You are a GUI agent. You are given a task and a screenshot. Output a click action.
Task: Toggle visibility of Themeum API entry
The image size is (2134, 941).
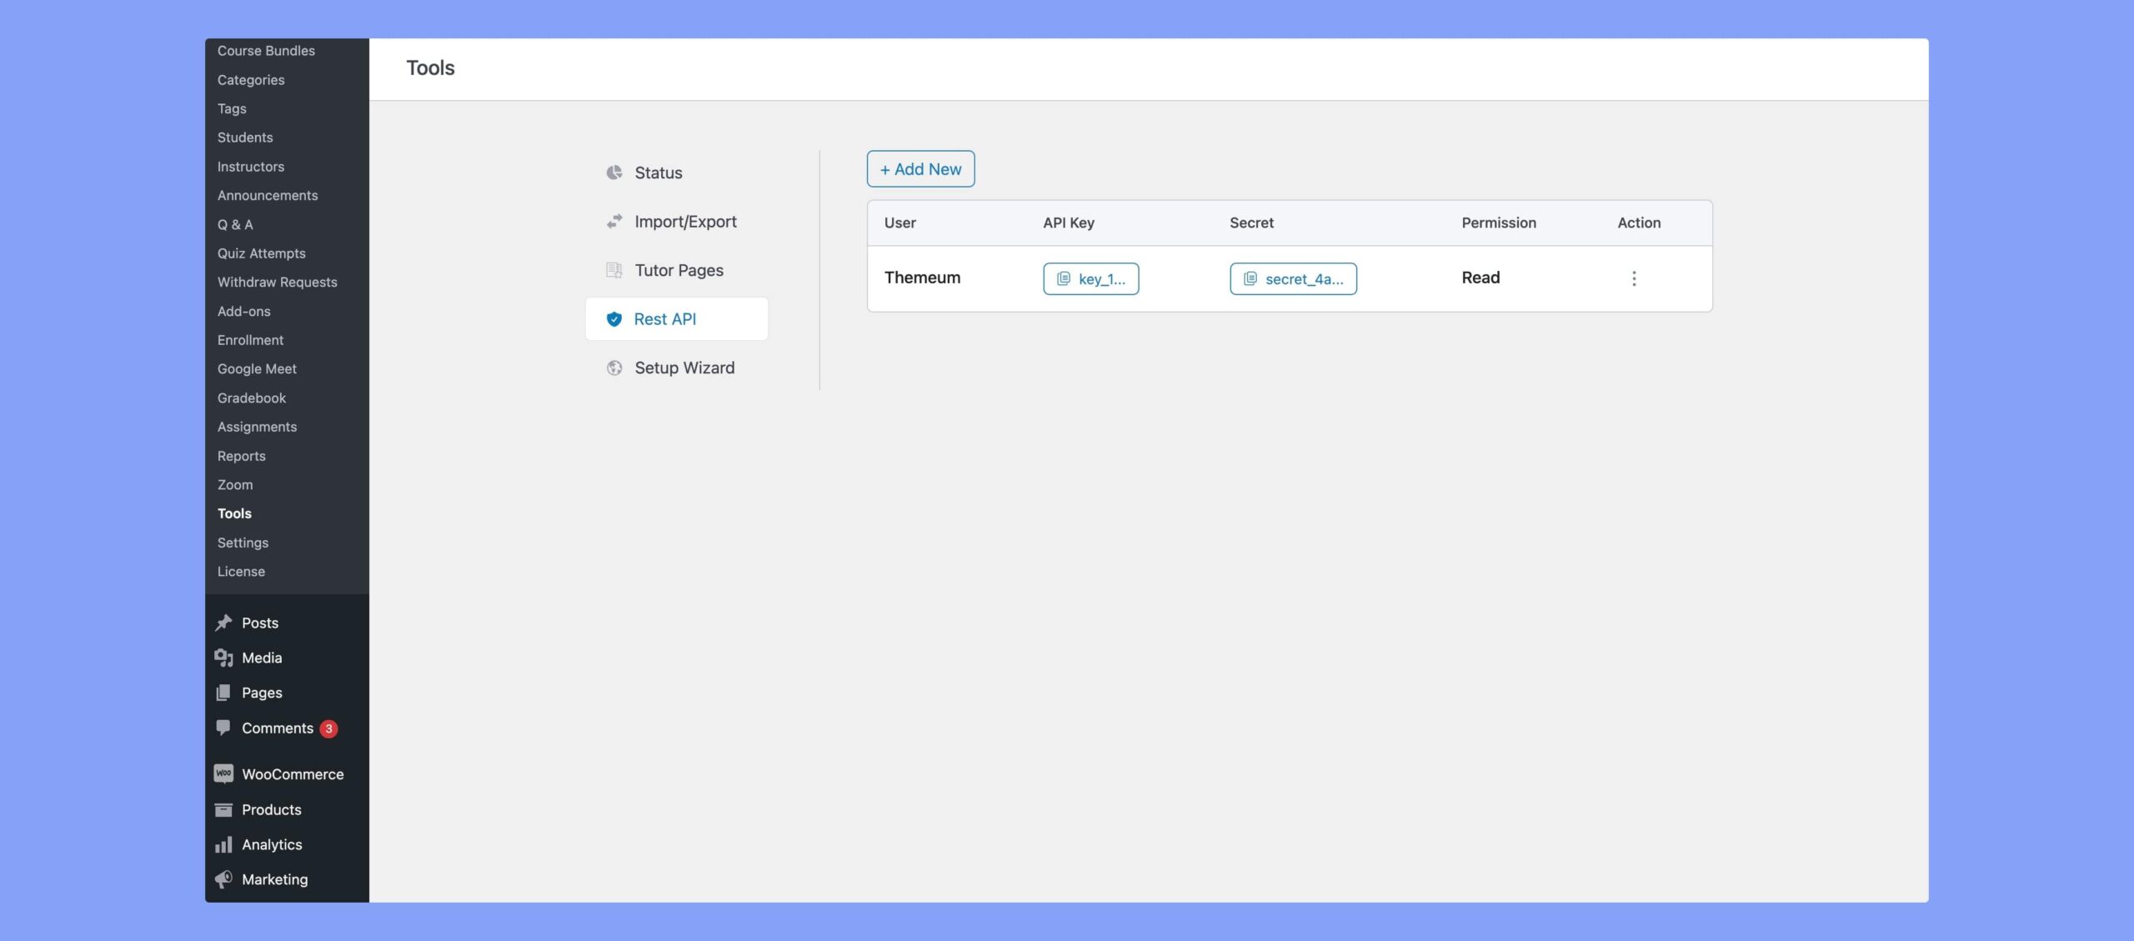point(1633,278)
